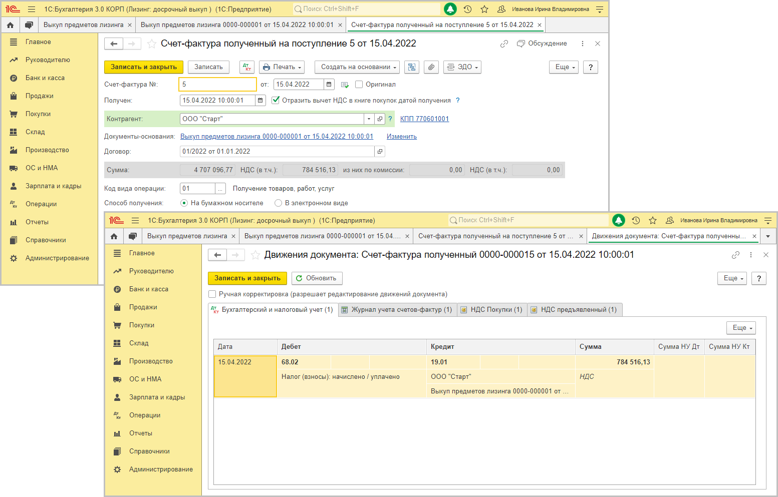Expand the tab list arrow in the front window
The image size is (778, 497).
click(768, 236)
